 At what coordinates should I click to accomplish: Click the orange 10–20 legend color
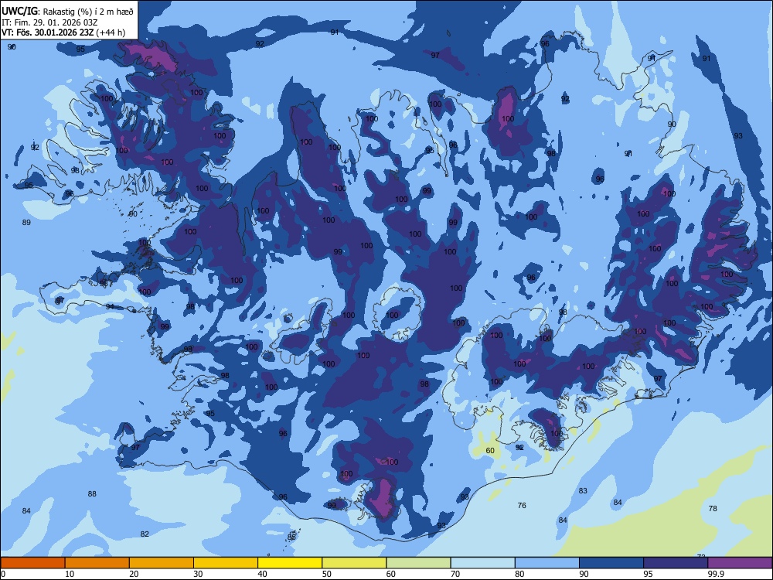coord(97,563)
